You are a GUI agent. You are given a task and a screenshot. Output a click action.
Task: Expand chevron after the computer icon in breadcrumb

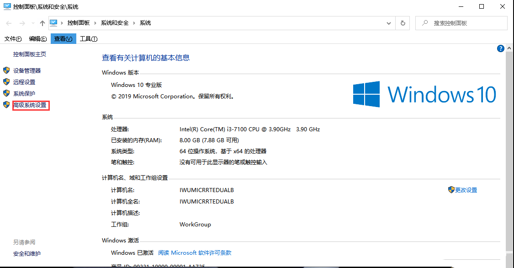(x=62, y=23)
